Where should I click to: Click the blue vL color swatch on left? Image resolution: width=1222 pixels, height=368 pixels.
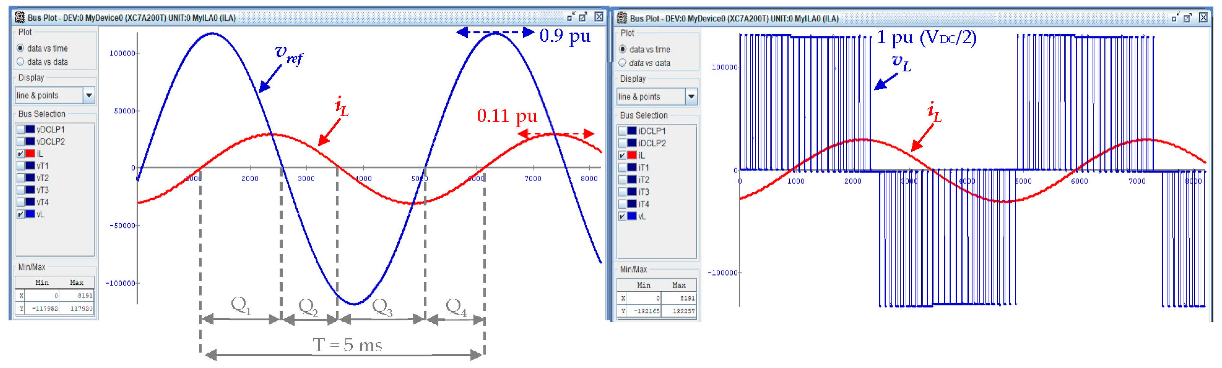31,214
